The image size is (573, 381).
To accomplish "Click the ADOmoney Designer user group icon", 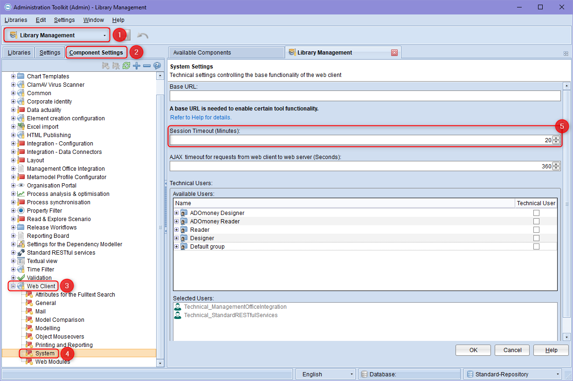I will coord(184,213).
